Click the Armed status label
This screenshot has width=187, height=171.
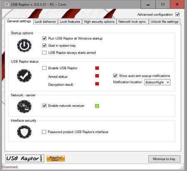[x=58, y=77]
